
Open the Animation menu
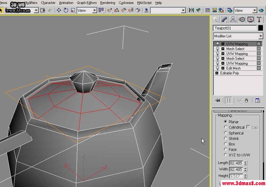pos(66,3)
